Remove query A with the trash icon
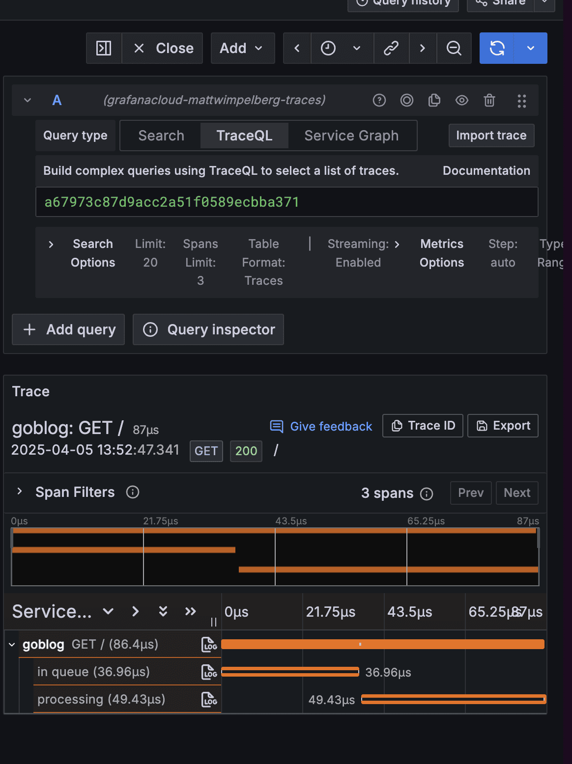 (x=489, y=100)
